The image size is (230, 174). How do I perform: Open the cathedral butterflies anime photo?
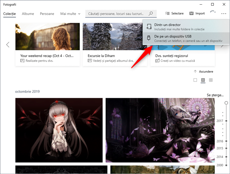point(160,130)
